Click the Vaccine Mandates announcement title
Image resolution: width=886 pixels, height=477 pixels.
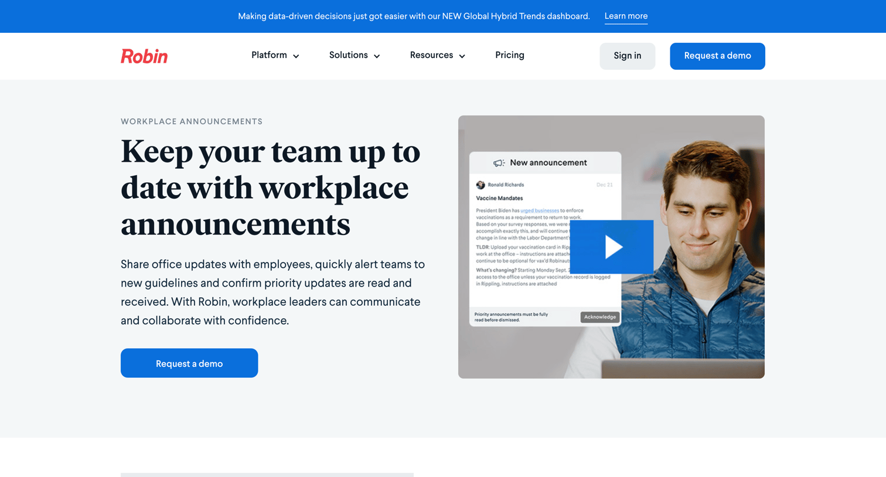click(x=499, y=198)
